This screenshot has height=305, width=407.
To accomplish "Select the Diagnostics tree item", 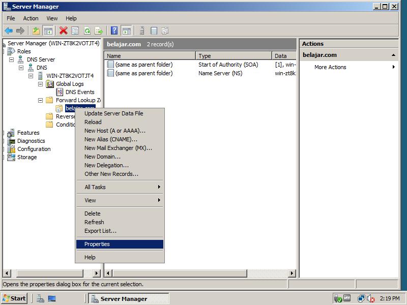I will click(31, 141).
